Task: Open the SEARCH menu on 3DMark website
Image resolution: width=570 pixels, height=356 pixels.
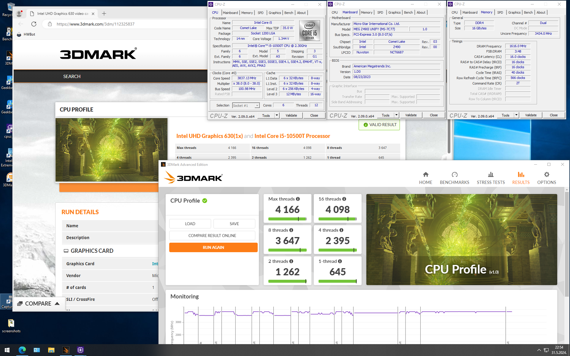Action: 72,77
